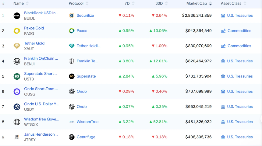Click the Centrifuge protocol icon
Viewport: 262px width, 146px height.
(x=72, y=137)
